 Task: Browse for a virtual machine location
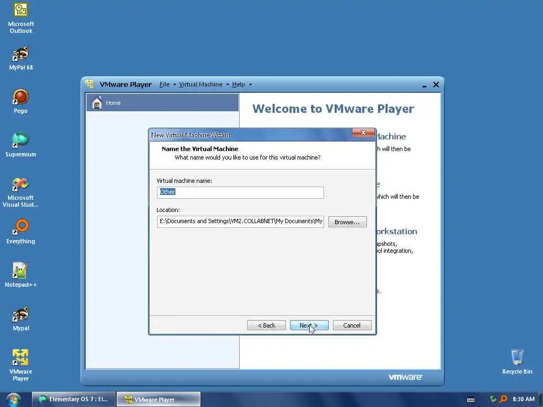click(x=347, y=222)
